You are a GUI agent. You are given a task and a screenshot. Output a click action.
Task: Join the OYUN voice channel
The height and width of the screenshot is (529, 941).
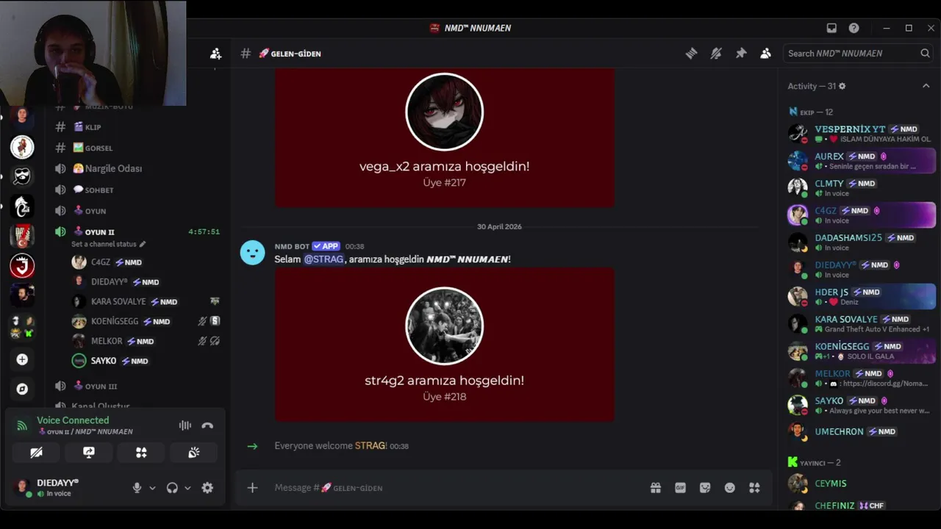[x=137, y=211]
